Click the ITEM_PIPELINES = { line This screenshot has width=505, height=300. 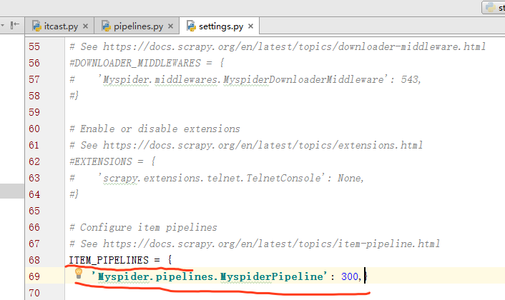coord(120,260)
